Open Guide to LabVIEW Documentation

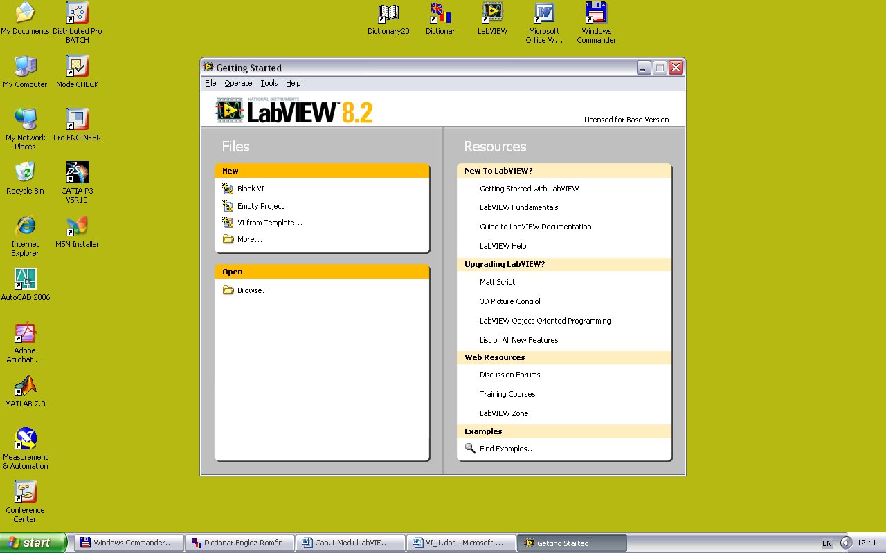[x=536, y=227]
